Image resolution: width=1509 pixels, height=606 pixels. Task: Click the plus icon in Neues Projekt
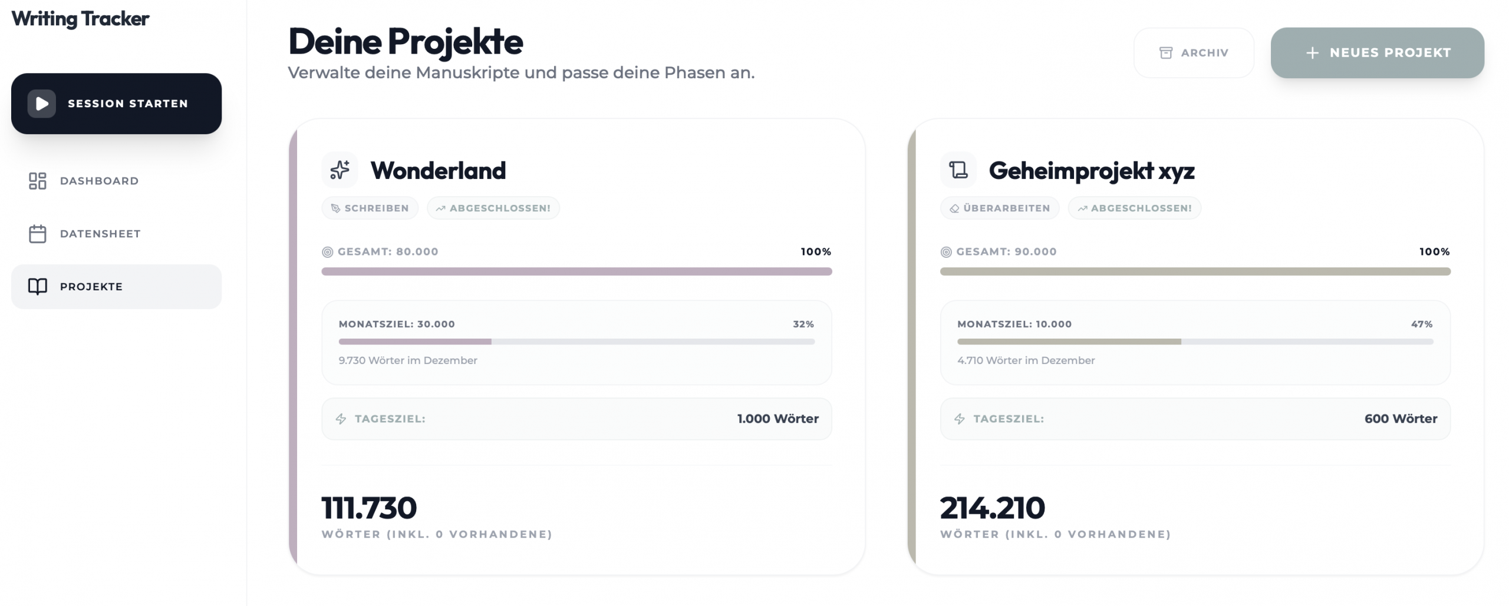tap(1312, 53)
